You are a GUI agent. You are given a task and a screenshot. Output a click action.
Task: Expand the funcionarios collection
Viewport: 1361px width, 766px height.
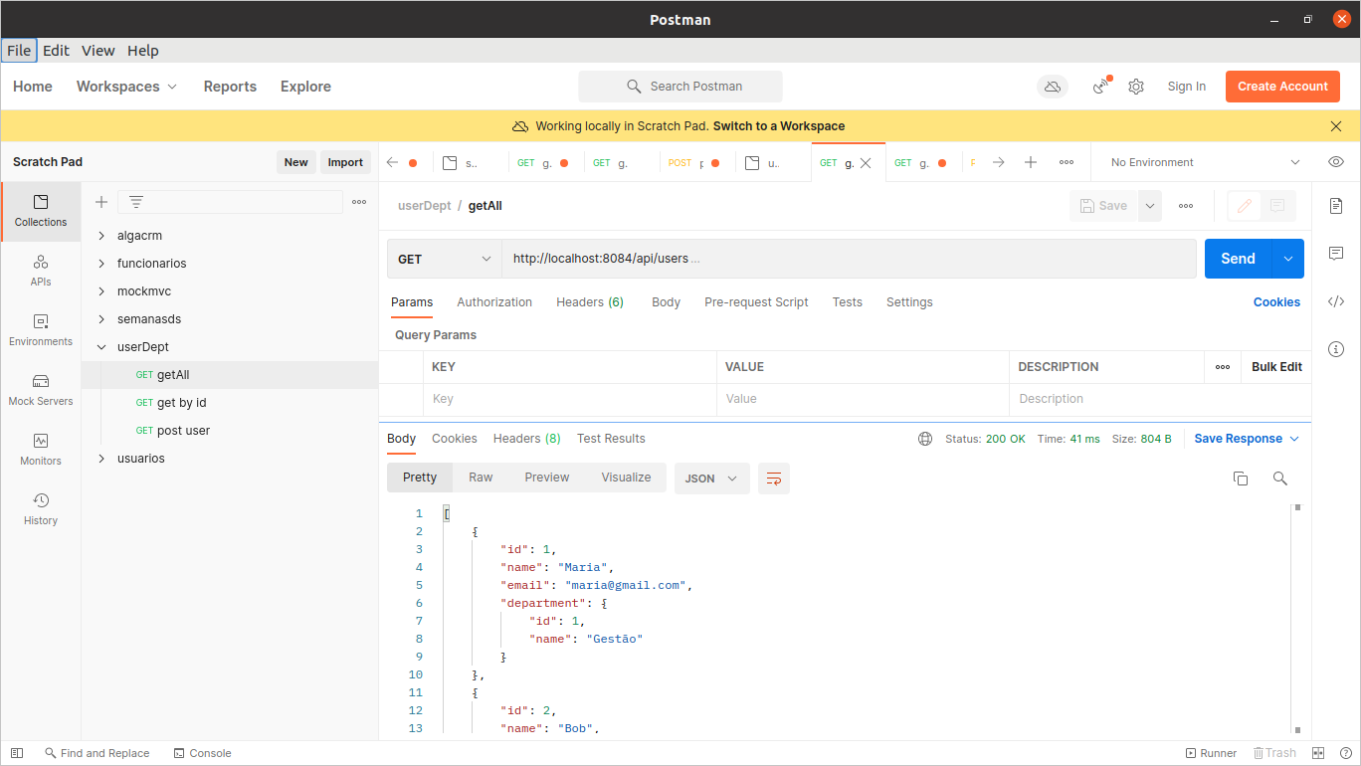[101, 264]
